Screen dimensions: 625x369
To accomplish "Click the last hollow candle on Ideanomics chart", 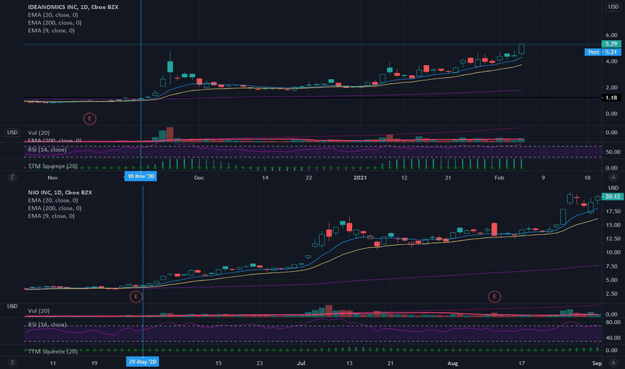I will 521,49.
